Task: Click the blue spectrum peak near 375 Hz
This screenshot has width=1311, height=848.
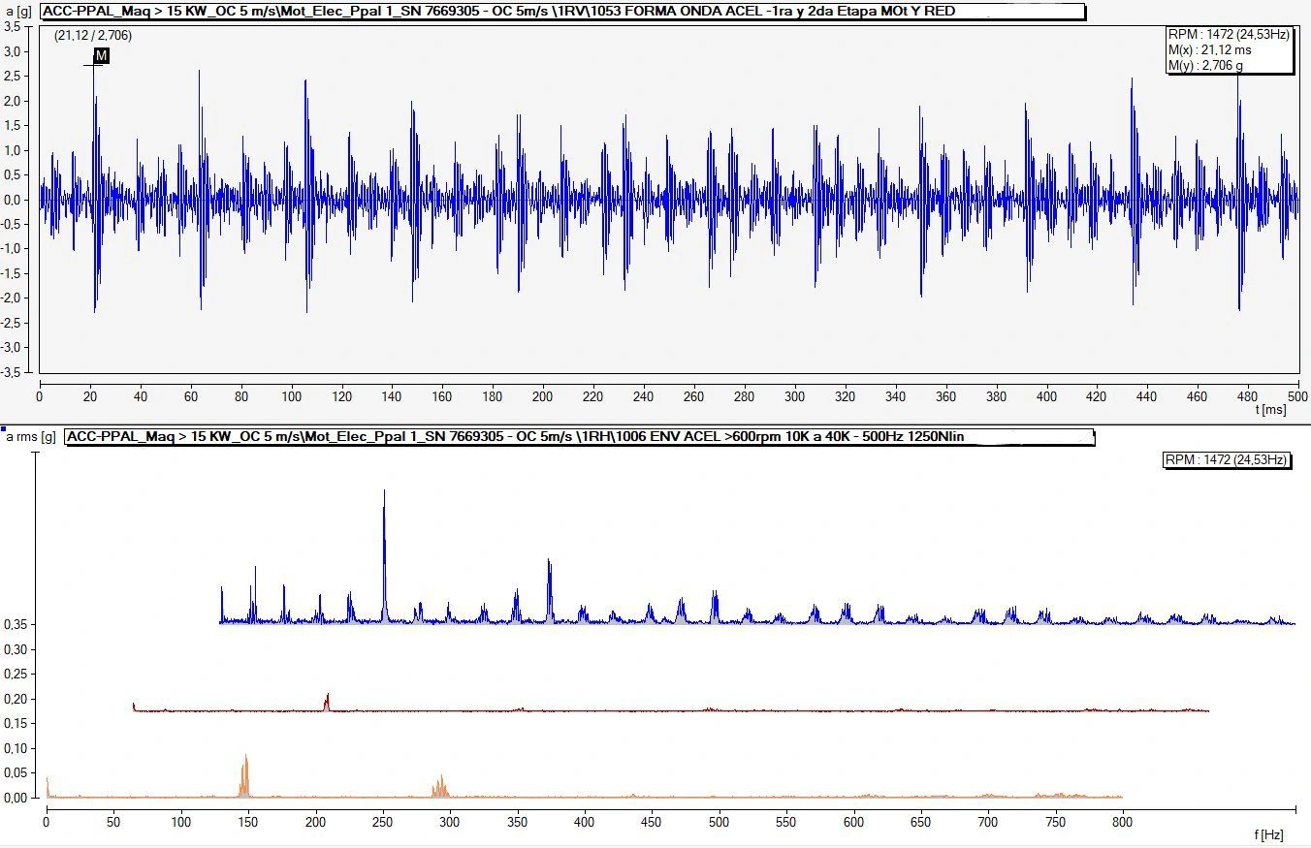Action: pyautogui.click(x=549, y=590)
